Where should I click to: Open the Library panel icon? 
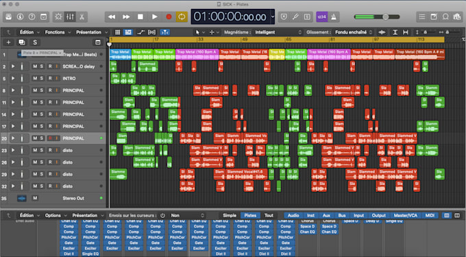point(8,17)
